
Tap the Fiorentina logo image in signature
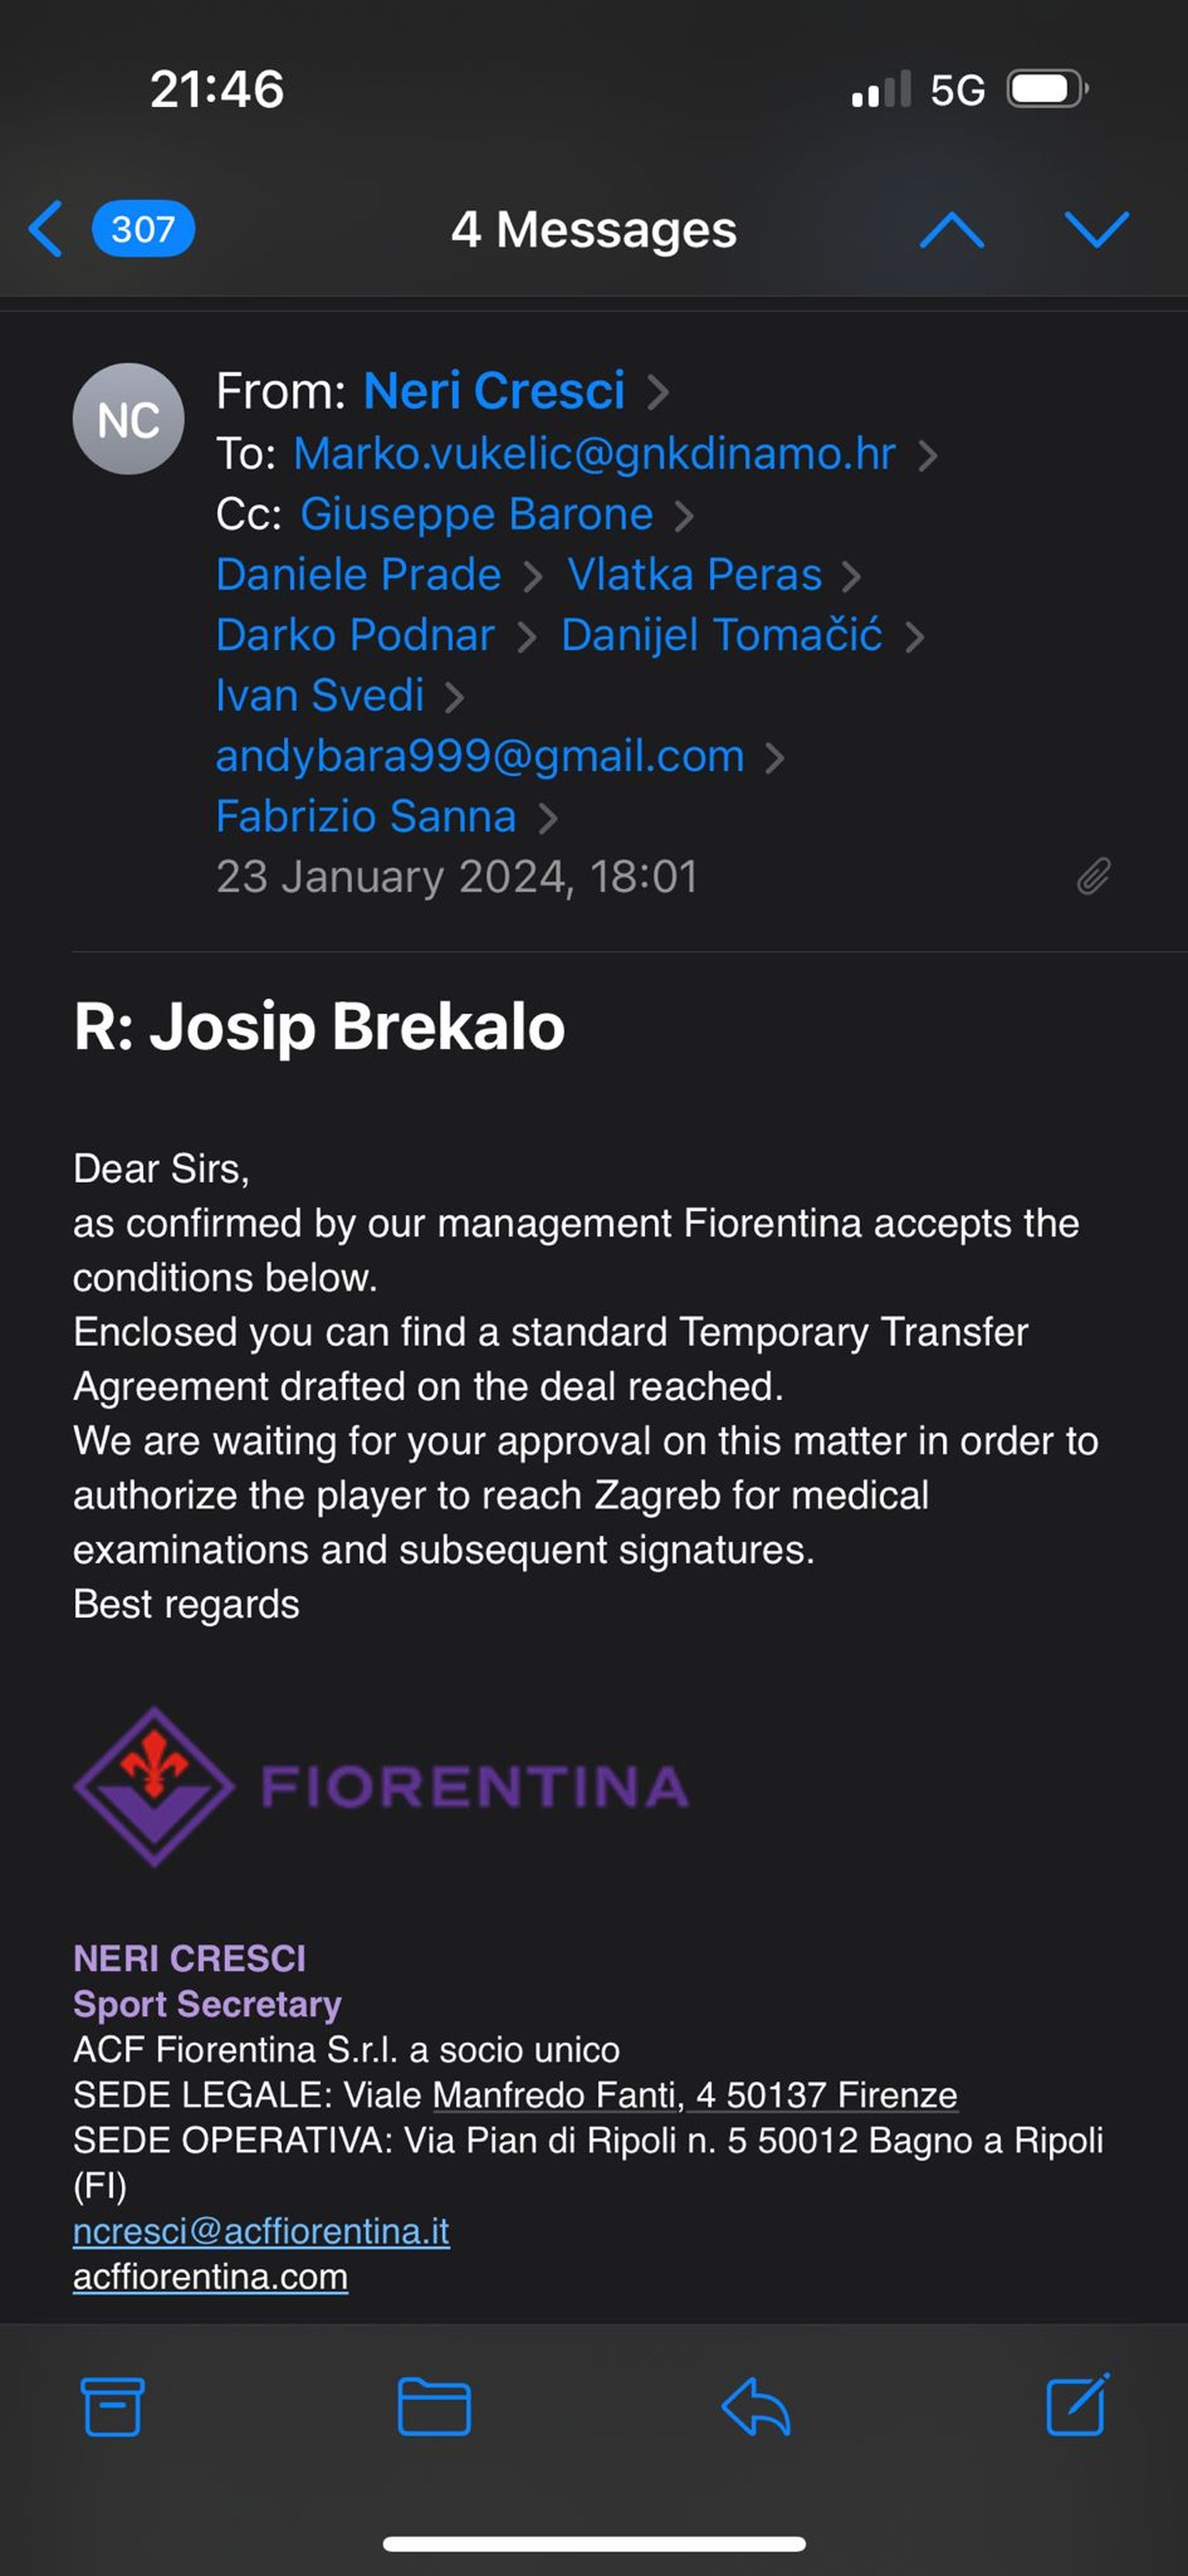pos(381,1786)
